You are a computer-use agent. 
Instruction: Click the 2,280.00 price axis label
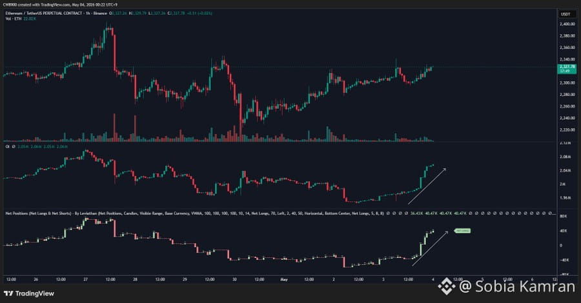[567, 95]
